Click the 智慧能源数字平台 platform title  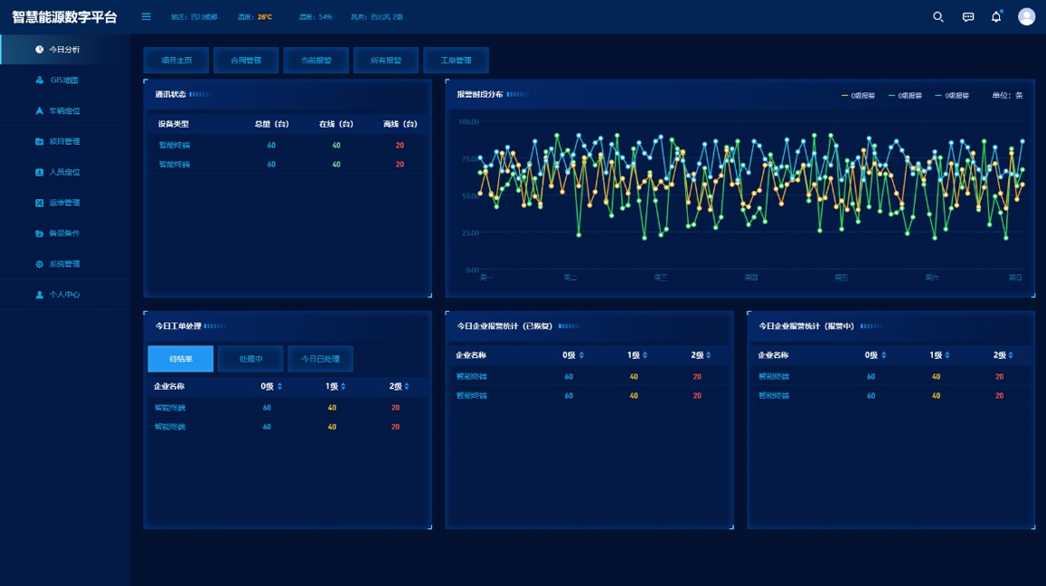tap(65, 17)
